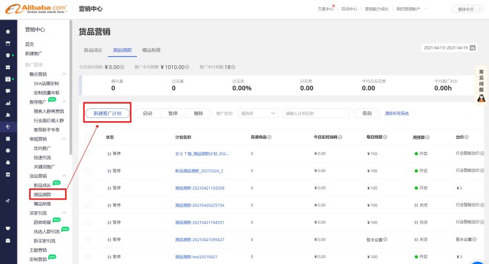Click the home icon in left sidebar

click(8, 31)
